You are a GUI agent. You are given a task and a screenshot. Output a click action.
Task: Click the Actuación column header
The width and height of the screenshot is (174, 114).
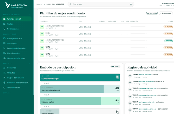[x=134, y=21]
